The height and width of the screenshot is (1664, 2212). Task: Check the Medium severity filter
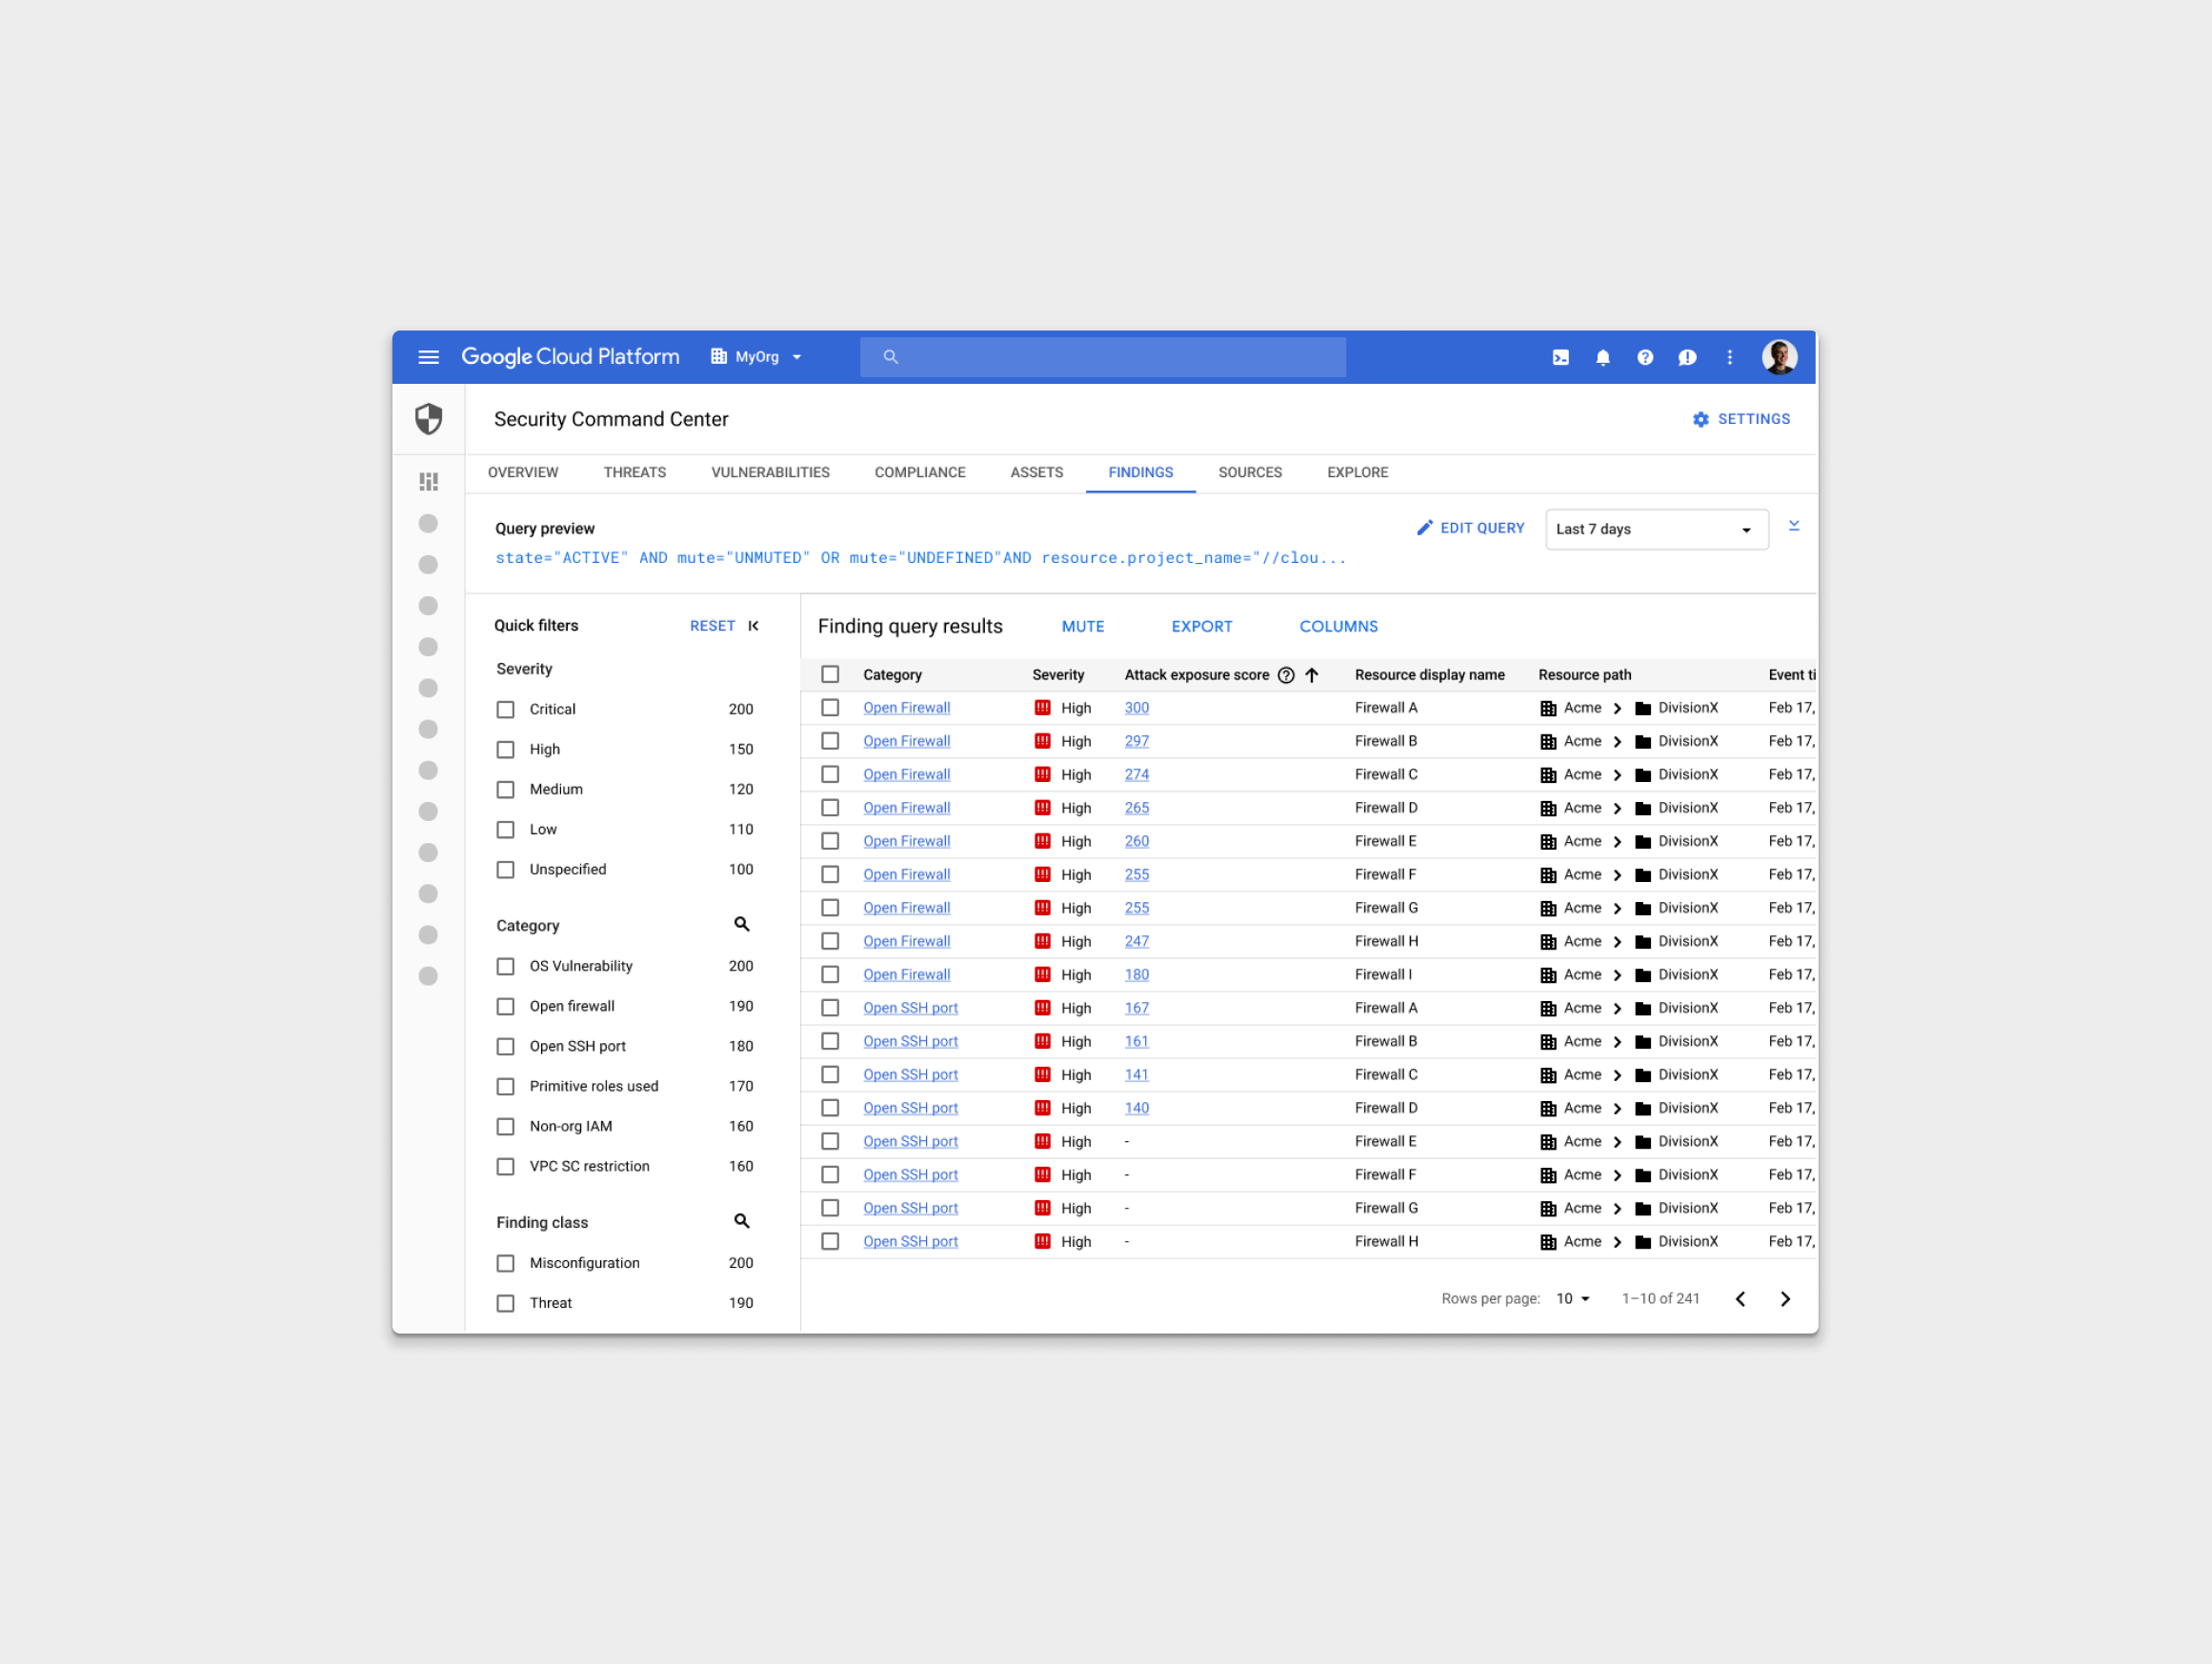tap(506, 790)
